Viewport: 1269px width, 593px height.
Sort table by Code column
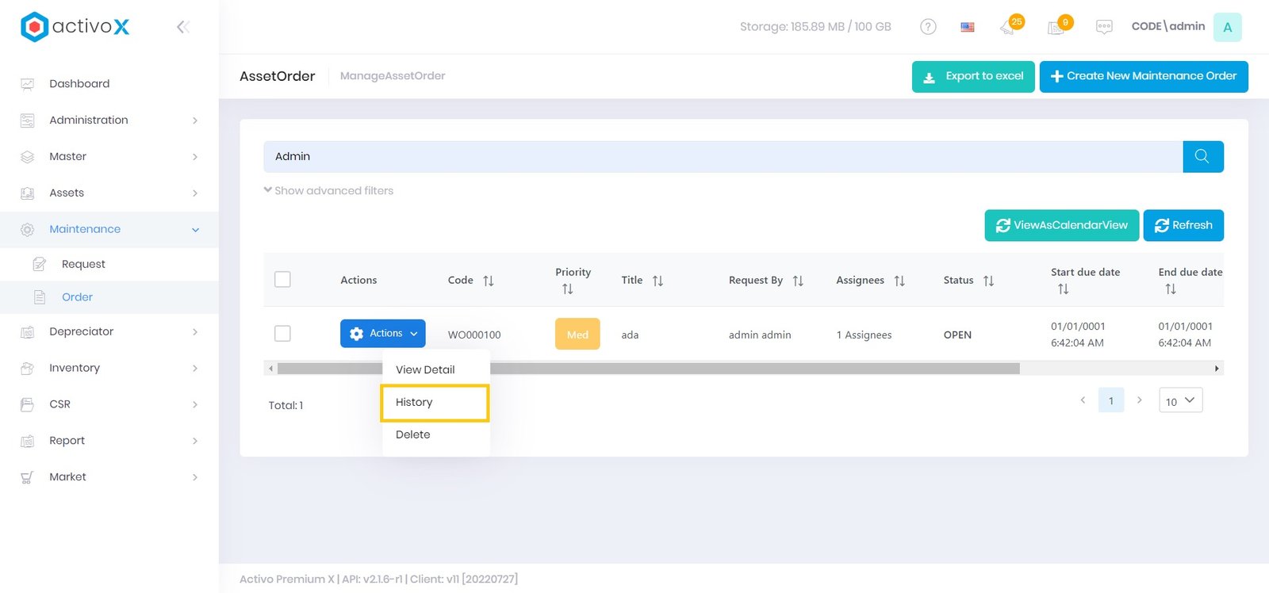pyautogui.click(x=488, y=281)
